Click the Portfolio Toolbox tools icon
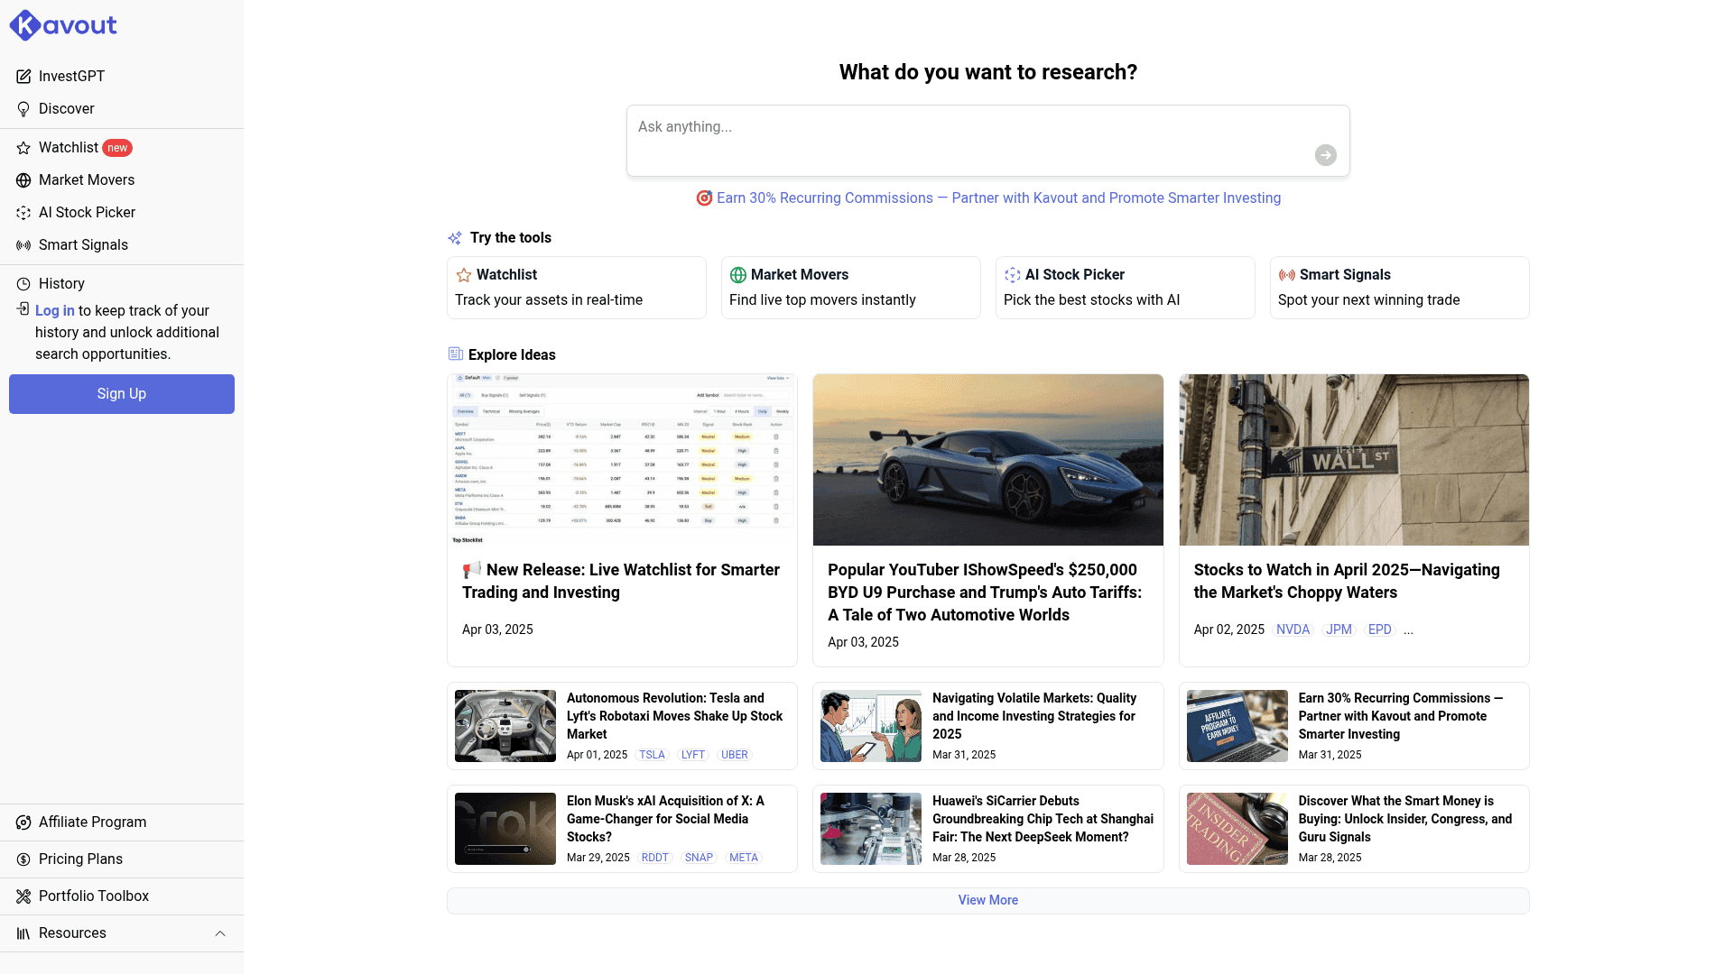The width and height of the screenshot is (1733, 974). (x=23, y=896)
